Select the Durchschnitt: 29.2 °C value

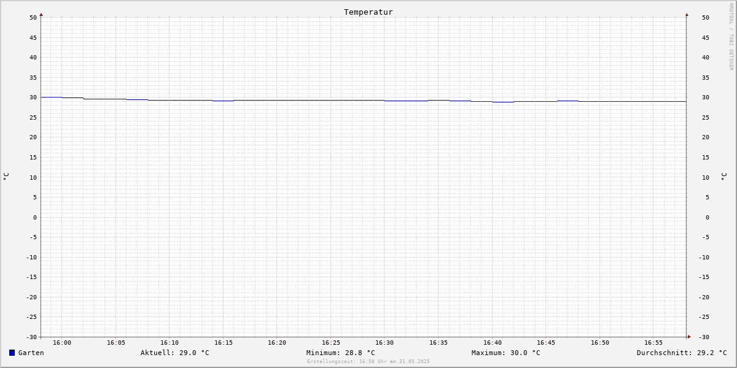coord(682,353)
